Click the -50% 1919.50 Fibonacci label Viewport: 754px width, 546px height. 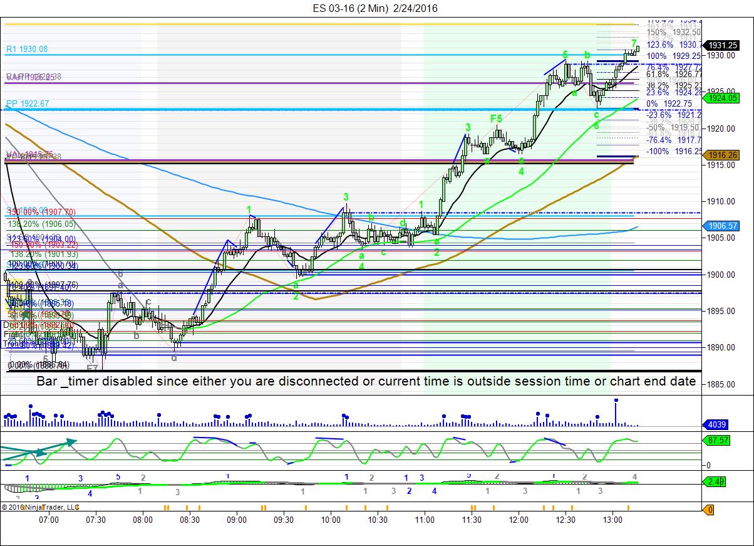point(673,127)
